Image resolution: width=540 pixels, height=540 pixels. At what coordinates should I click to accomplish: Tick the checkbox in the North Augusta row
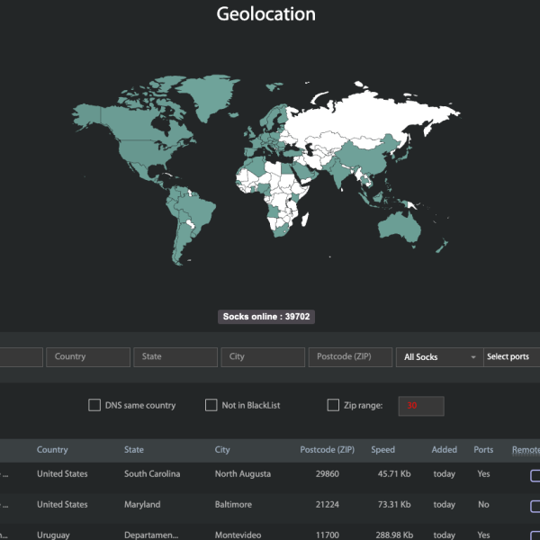point(535,475)
